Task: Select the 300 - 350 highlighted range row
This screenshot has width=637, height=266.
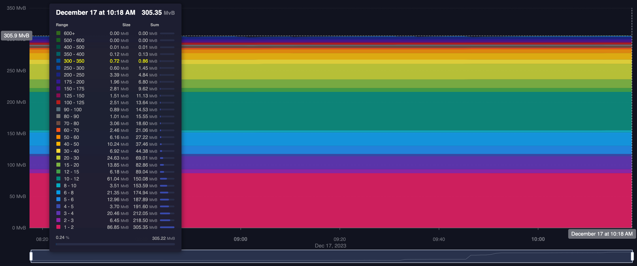Action: point(115,61)
